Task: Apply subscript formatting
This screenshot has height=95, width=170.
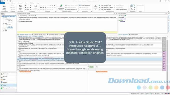Action: pyautogui.click(x=28, y=7)
